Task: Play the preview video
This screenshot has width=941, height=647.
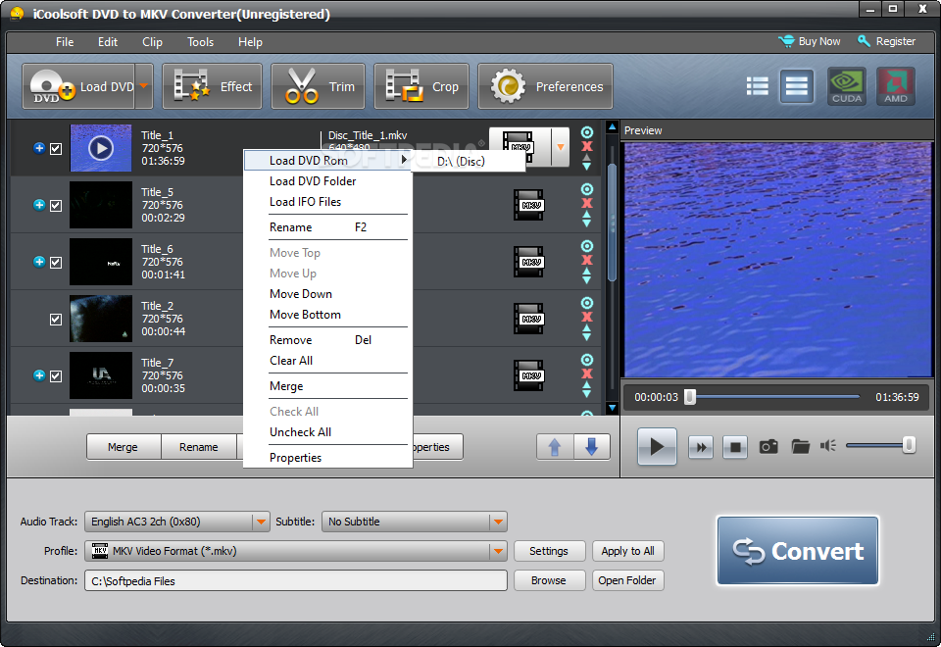Action: (657, 447)
